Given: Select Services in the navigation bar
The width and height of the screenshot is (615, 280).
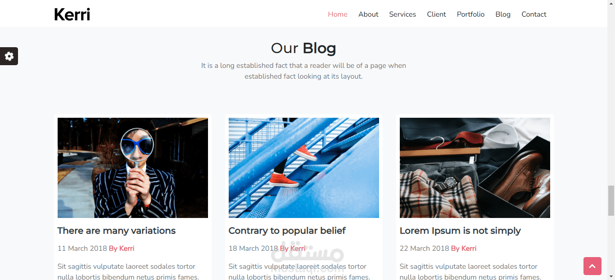Looking at the screenshot, I should [x=402, y=14].
